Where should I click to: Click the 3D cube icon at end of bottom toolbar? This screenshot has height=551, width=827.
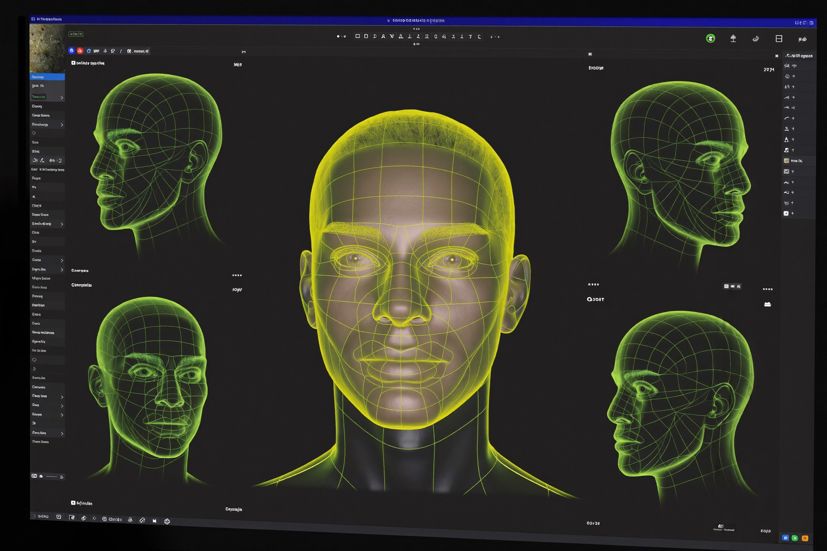[167, 521]
